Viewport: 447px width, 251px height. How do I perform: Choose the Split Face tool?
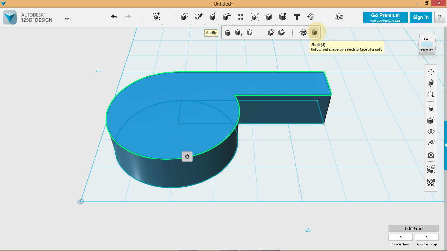tap(249, 32)
